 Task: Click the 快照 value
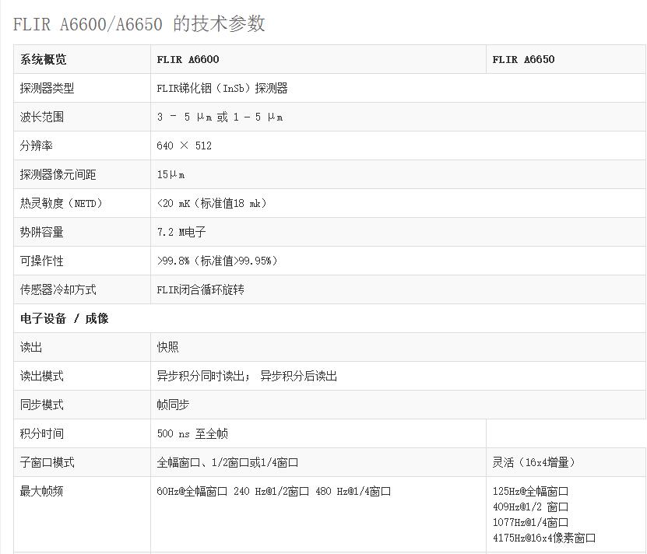tap(167, 347)
